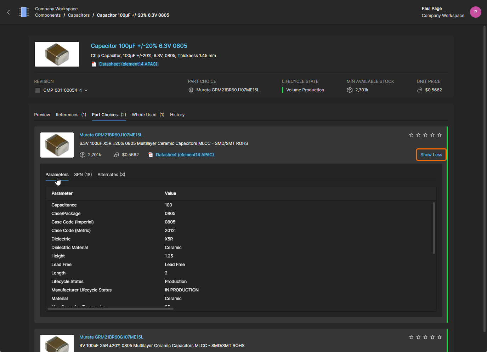Click the GRM21BR60G107ME15L card thumbnail

point(57,343)
